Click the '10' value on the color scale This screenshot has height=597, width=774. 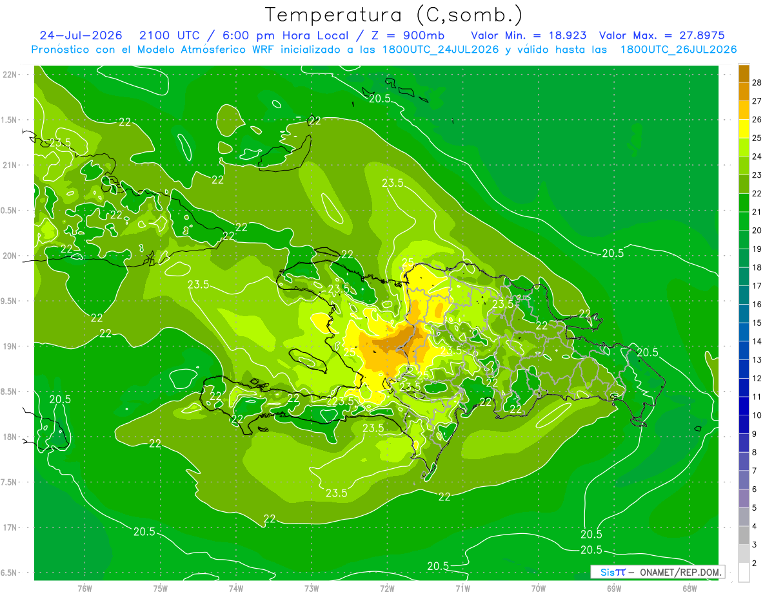click(757, 415)
